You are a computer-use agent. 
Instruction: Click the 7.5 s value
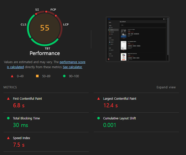point(19,145)
